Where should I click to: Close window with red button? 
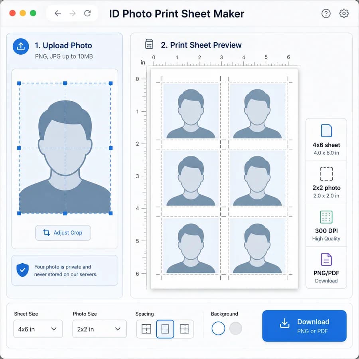[x=12, y=13]
